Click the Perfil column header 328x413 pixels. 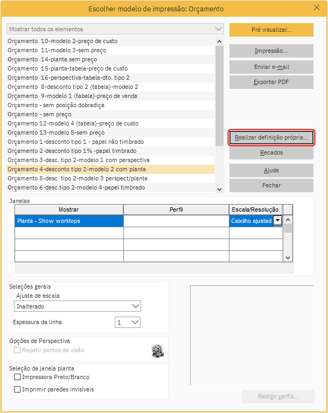coord(176,209)
